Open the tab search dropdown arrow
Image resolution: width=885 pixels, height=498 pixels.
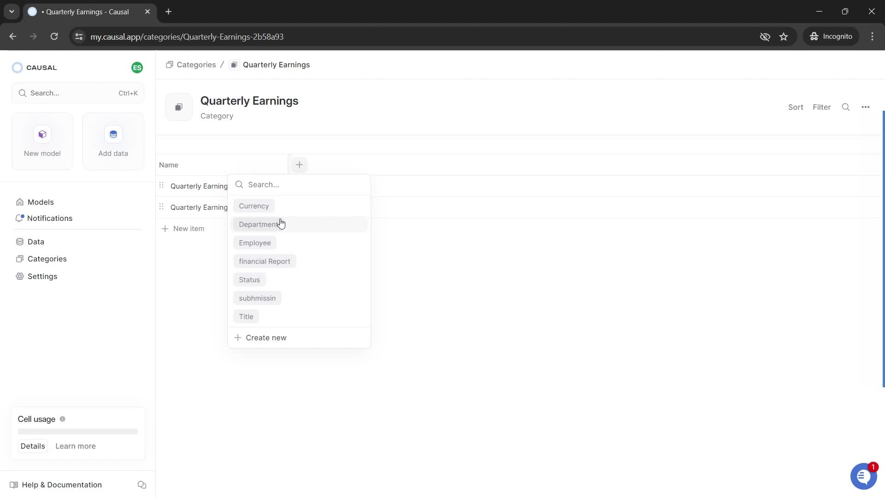pos(12,12)
